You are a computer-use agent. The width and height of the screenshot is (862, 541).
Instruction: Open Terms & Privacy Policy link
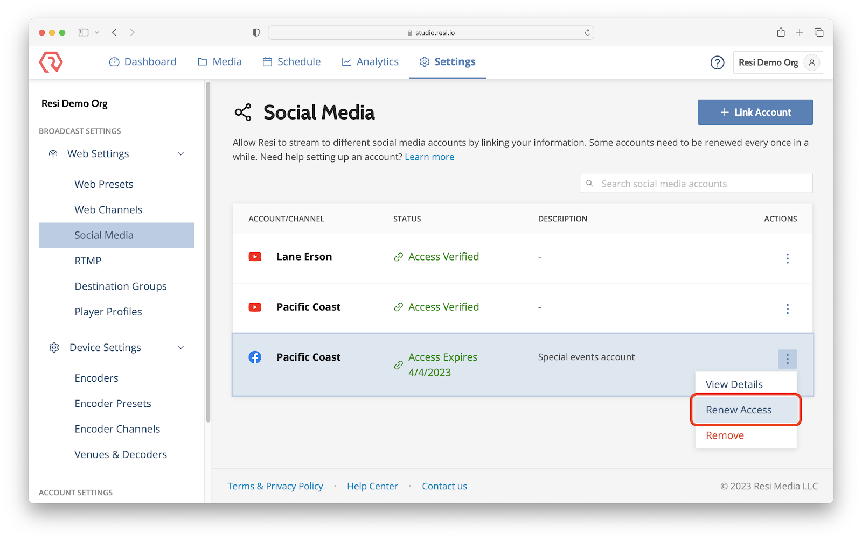(x=275, y=486)
